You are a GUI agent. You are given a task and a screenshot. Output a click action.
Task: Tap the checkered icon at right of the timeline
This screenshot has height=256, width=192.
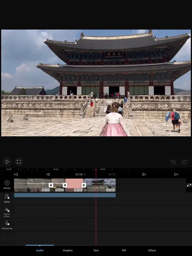click(189, 185)
